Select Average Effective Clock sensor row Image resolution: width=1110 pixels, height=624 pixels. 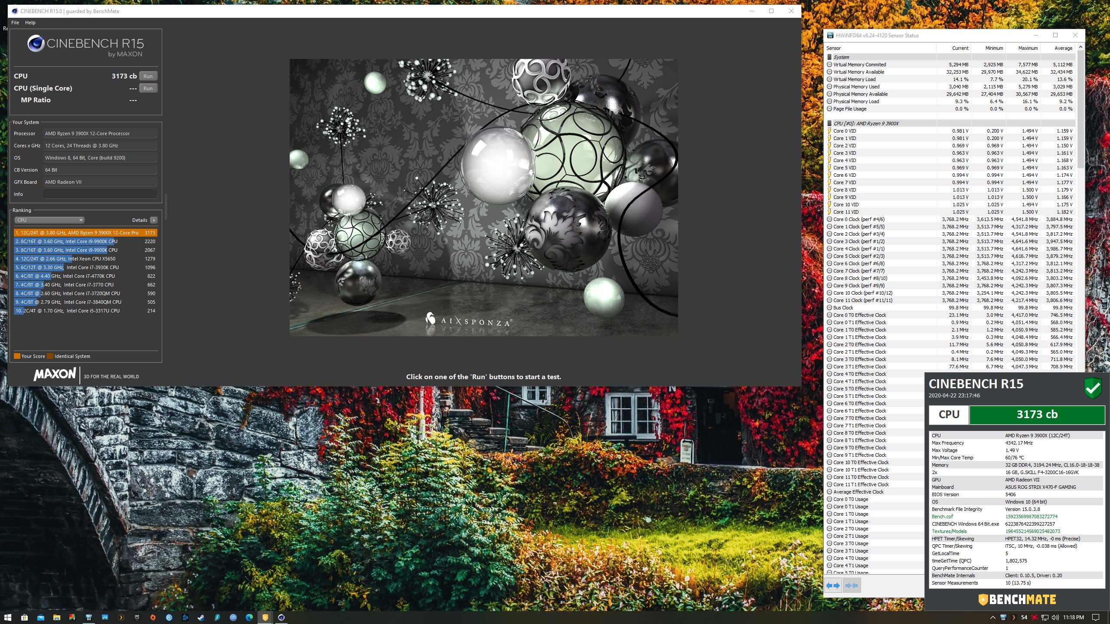[875, 492]
